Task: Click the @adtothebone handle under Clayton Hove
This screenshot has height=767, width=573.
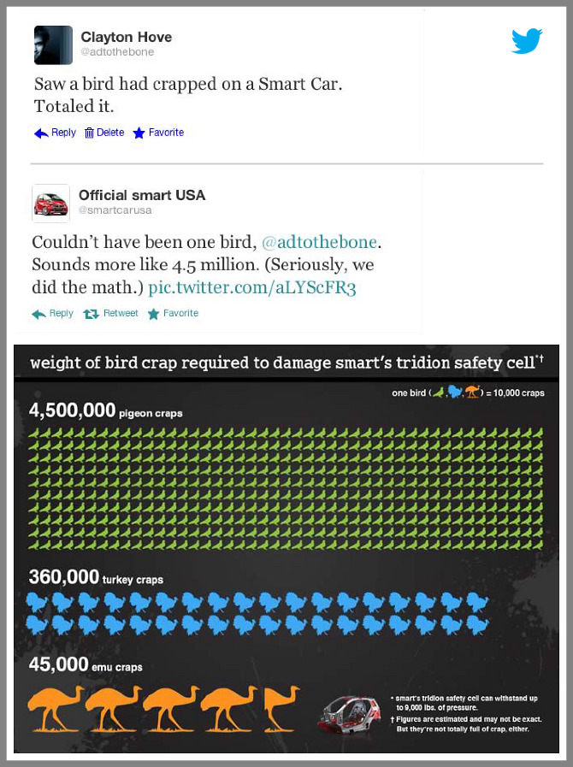Action: click(x=117, y=51)
